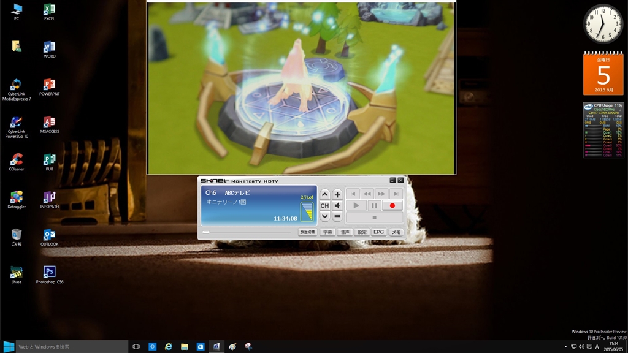The height and width of the screenshot is (353, 628).
Task: Click the TV video display window
Action: pyautogui.click(x=301, y=88)
